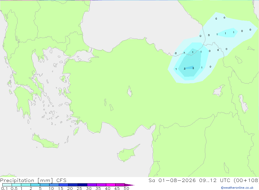This screenshot has height=190, width=259.
Task: Select the 45–50 mm legend color swatch
Action: click(x=120, y=185)
